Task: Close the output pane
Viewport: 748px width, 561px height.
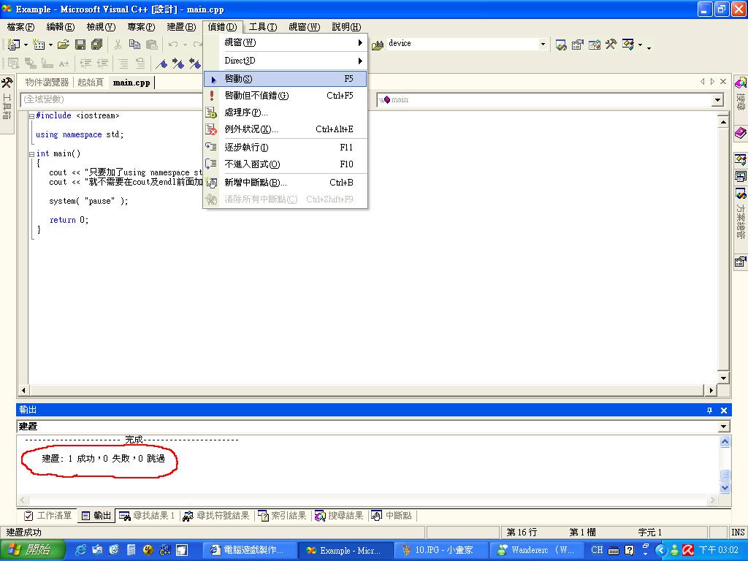Action: [x=724, y=411]
